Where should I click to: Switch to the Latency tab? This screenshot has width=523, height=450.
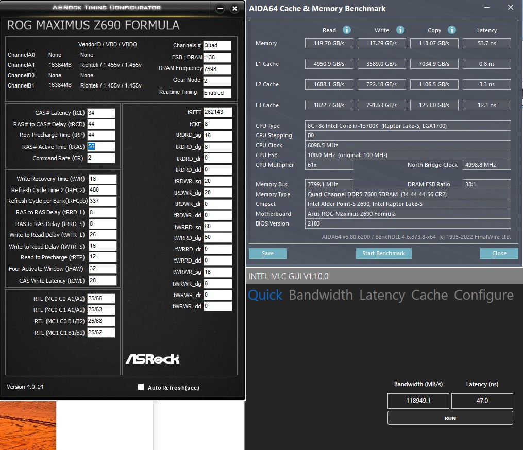point(382,295)
